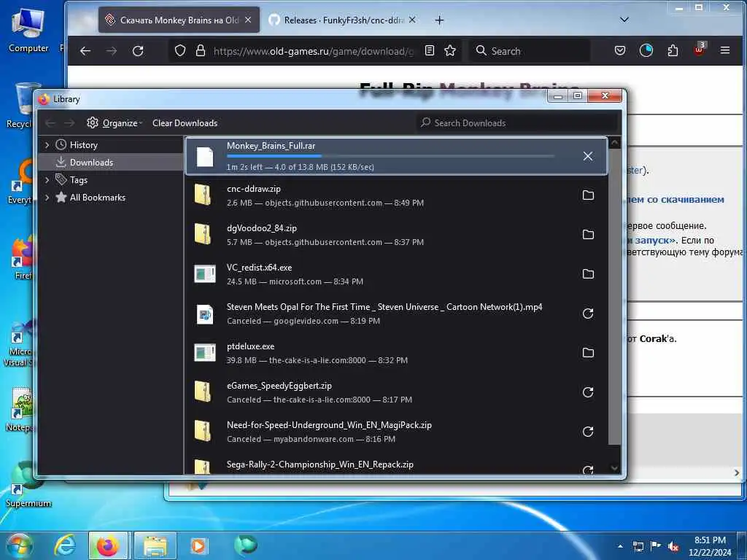Select the VC_redist.x64.exe download entry
This screenshot has width=747, height=560.
[x=396, y=274]
